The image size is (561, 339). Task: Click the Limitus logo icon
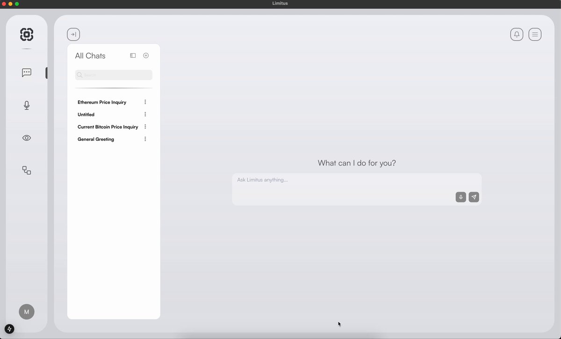coord(27,35)
